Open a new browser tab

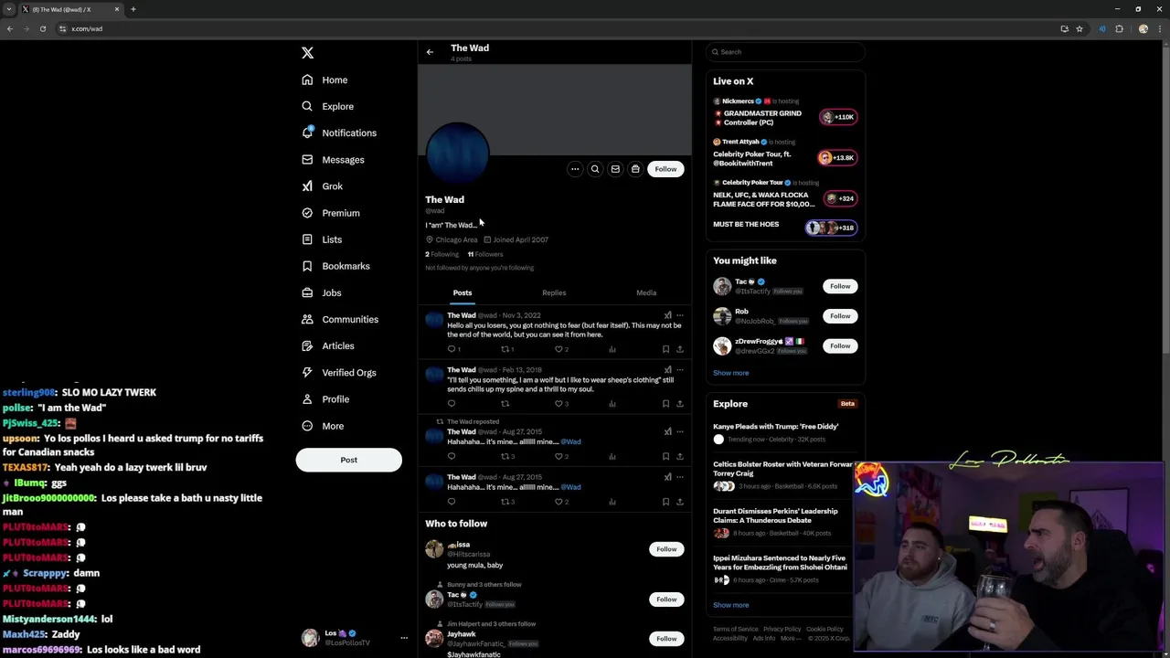tap(133, 9)
